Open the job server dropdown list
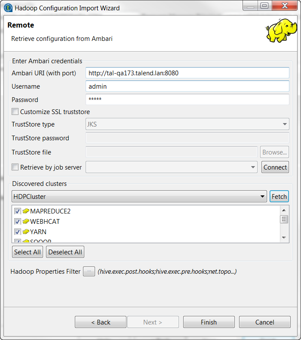This screenshot has height=340, width=301. tap(172, 167)
